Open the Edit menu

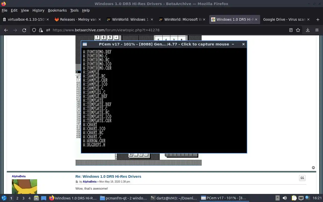click(14, 10)
